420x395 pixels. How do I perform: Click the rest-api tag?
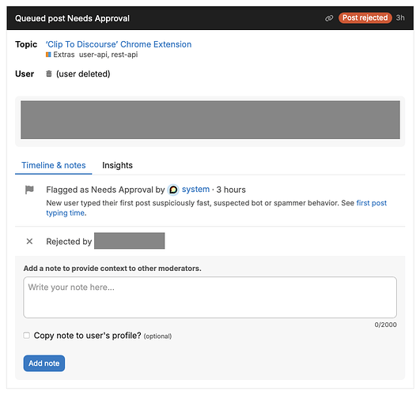(x=124, y=55)
